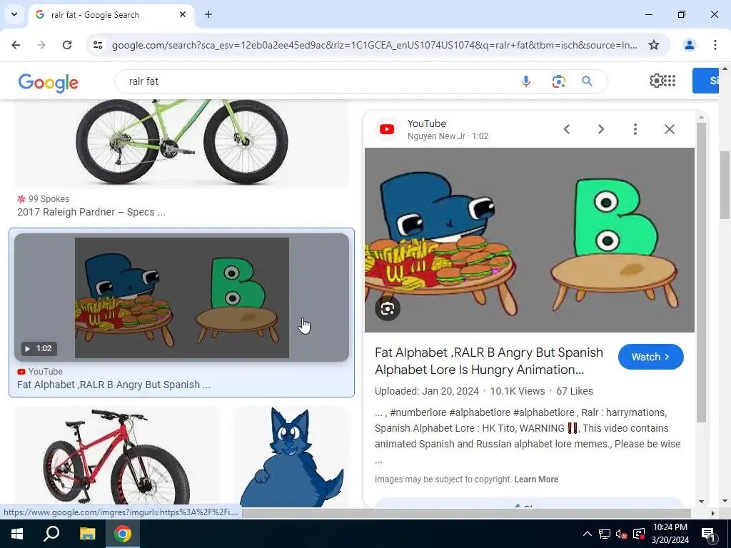
Task: Click the '10.1K Views' text
Action: 518,391
